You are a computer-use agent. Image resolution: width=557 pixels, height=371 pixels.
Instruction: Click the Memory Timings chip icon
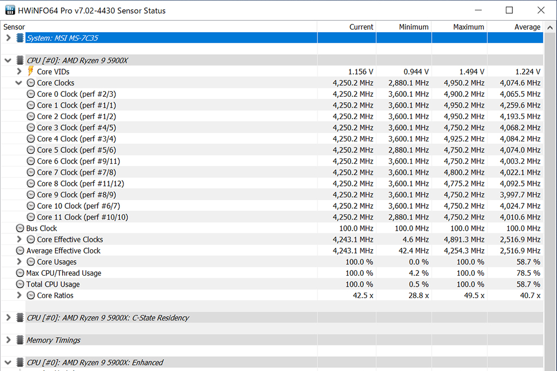[x=20, y=340]
